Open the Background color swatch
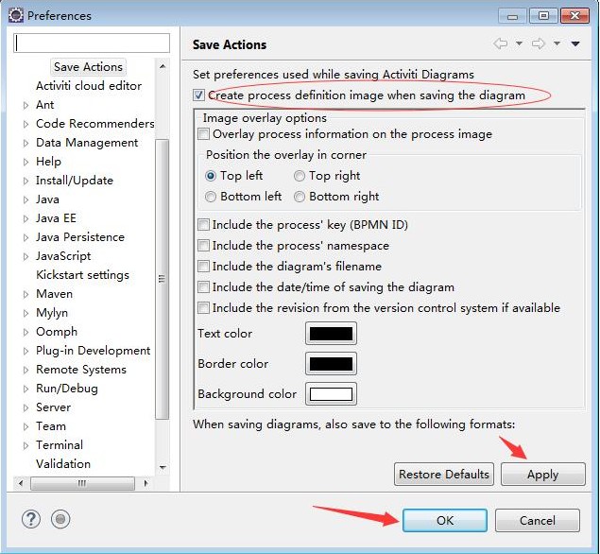 tap(331, 394)
